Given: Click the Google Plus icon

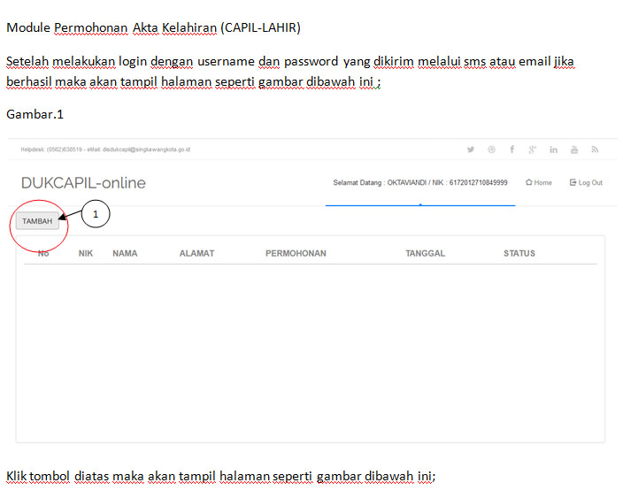Looking at the screenshot, I should 533,149.
